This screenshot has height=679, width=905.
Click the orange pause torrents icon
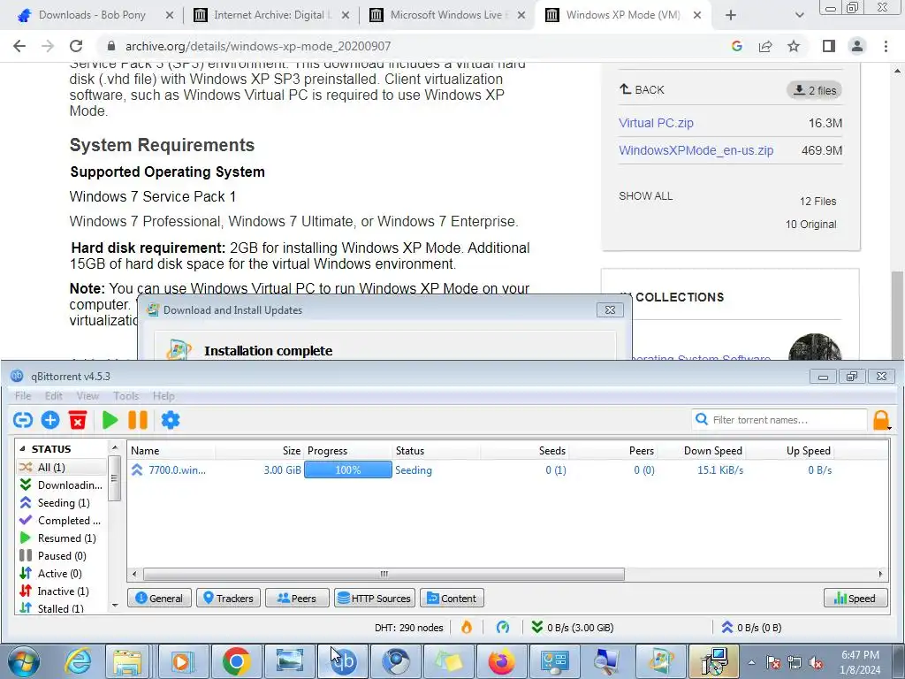[137, 420]
